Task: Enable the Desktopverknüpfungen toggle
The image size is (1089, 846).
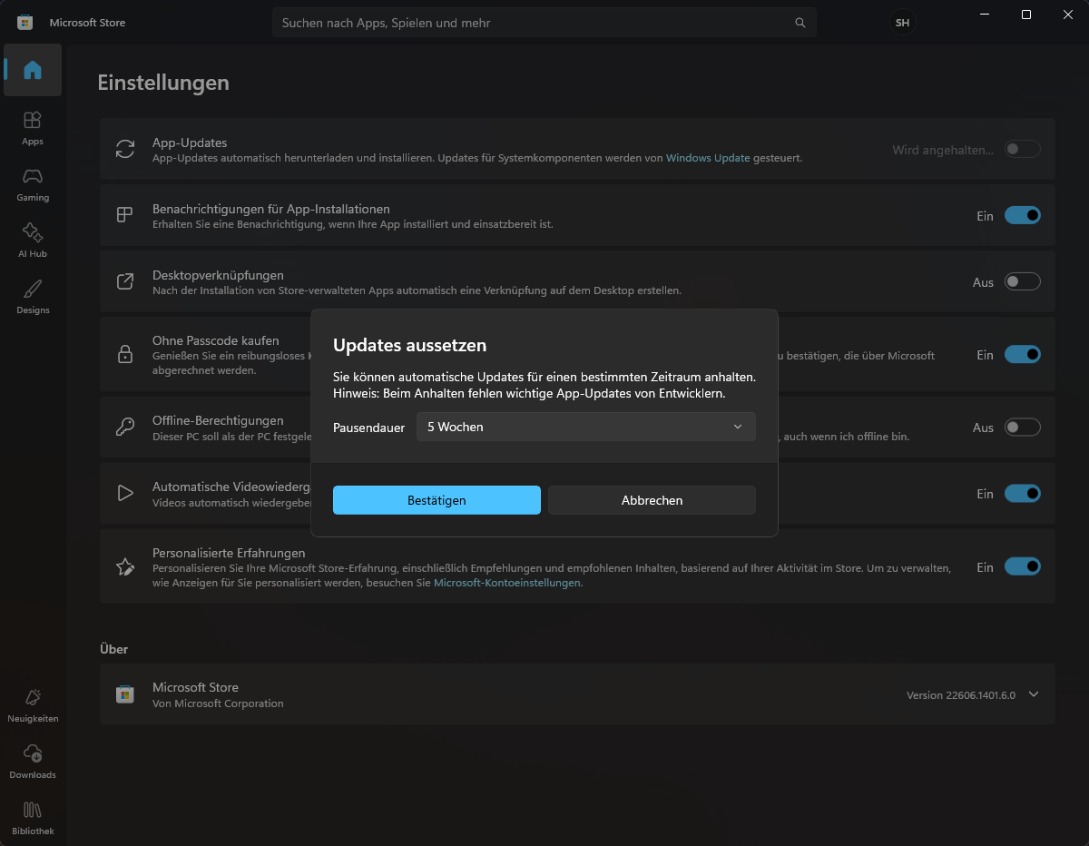Action: [x=1023, y=281]
